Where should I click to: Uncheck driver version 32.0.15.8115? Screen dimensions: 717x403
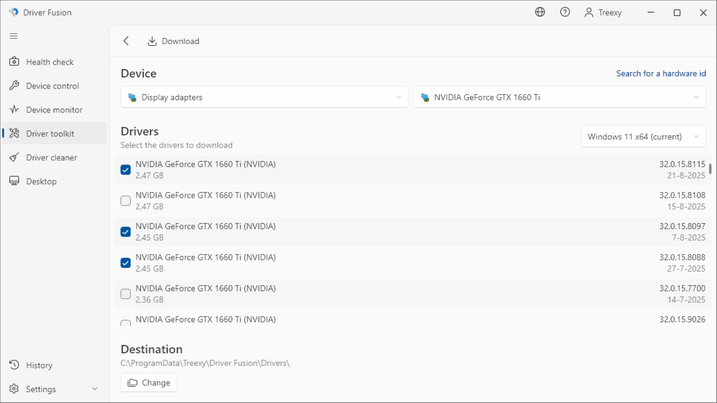[x=125, y=169]
